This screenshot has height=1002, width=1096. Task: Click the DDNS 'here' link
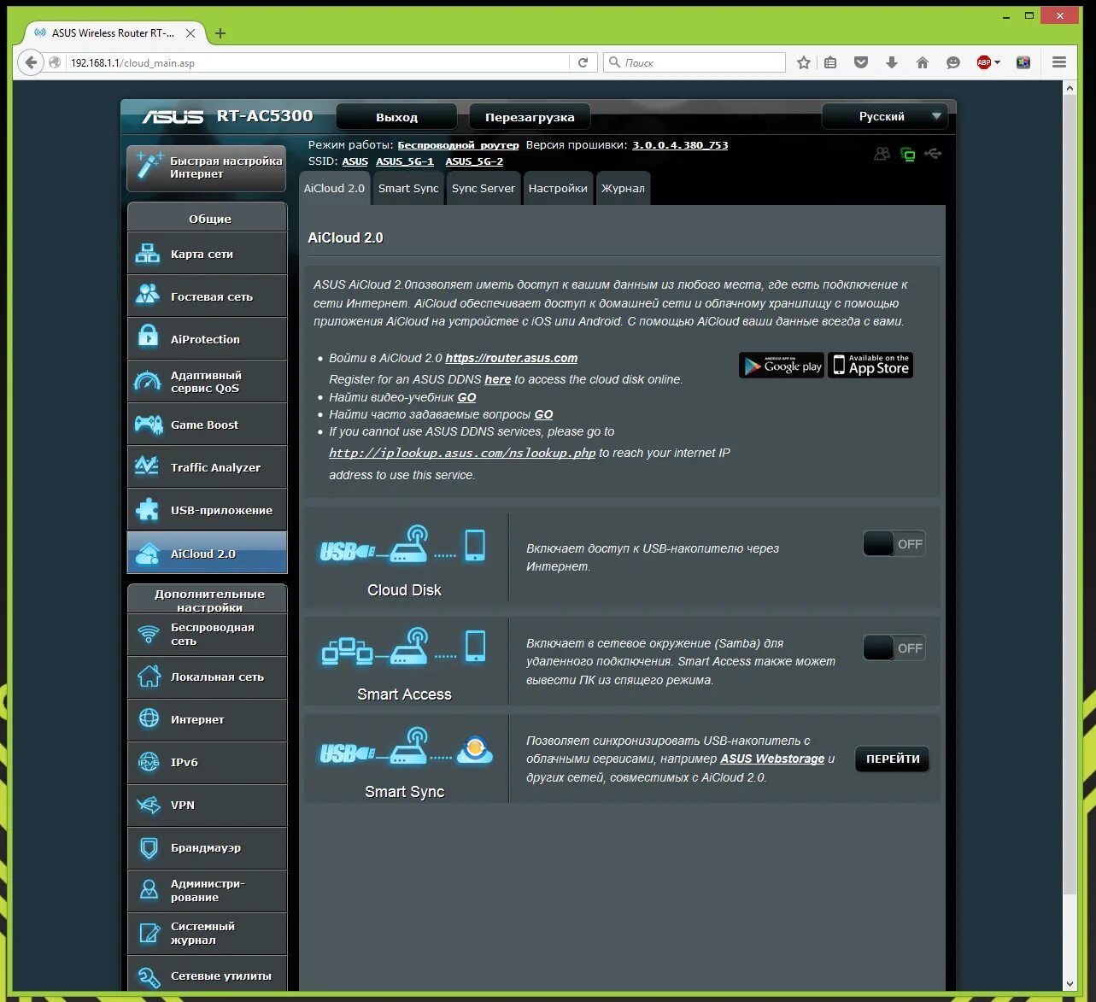coord(497,379)
